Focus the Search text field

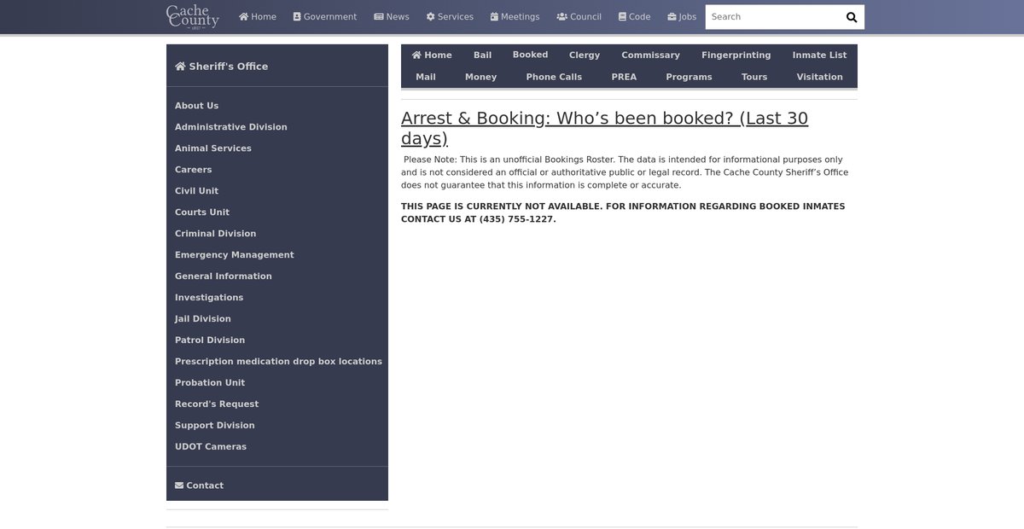tap(772, 17)
